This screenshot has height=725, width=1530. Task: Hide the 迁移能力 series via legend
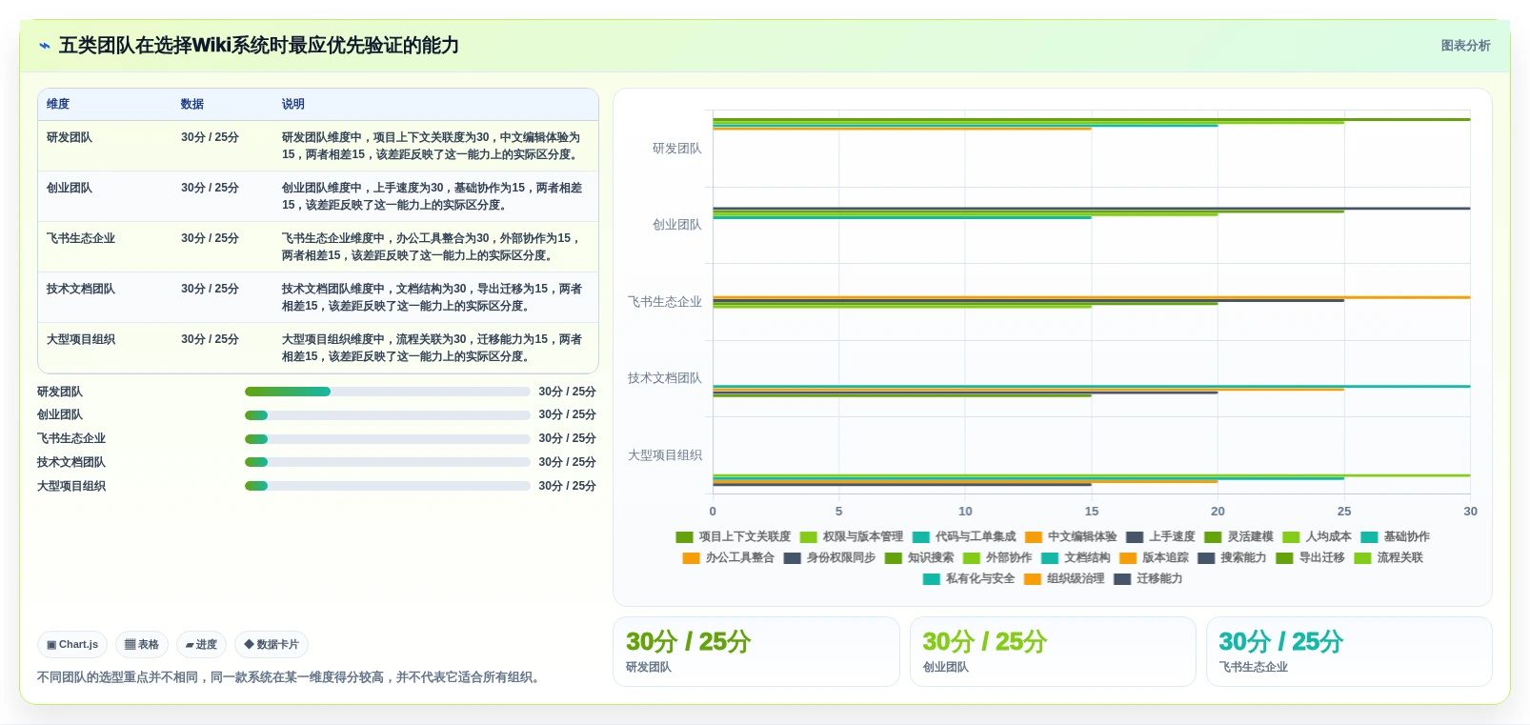tap(1147, 579)
